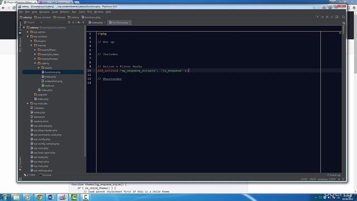Click the udemy breadcrumb root folder

click(x=26, y=17)
